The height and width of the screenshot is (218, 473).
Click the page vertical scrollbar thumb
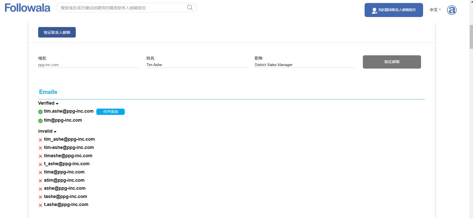(x=471, y=37)
